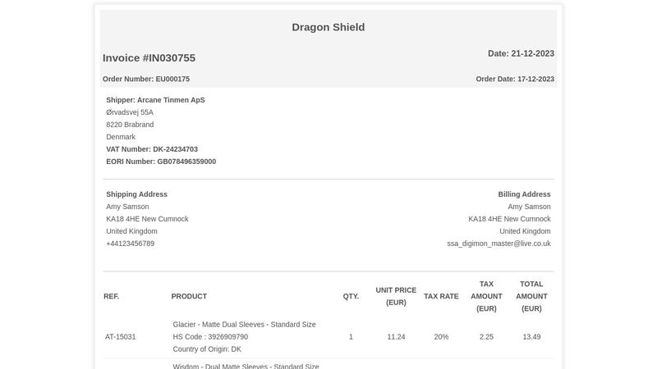Click Glacier - Matte Dual Sleeves product name

244,325
